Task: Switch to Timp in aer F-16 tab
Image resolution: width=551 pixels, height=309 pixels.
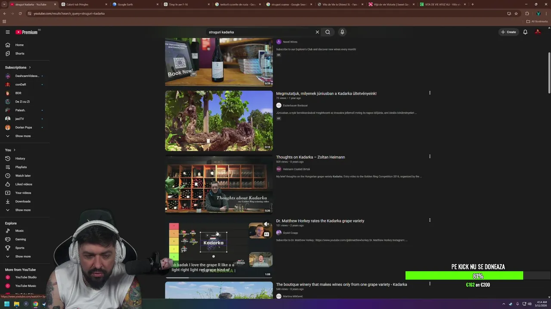Action: point(186,4)
